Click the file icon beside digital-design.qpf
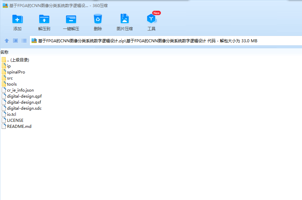This screenshot has height=200, width=302. [x=4, y=96]
